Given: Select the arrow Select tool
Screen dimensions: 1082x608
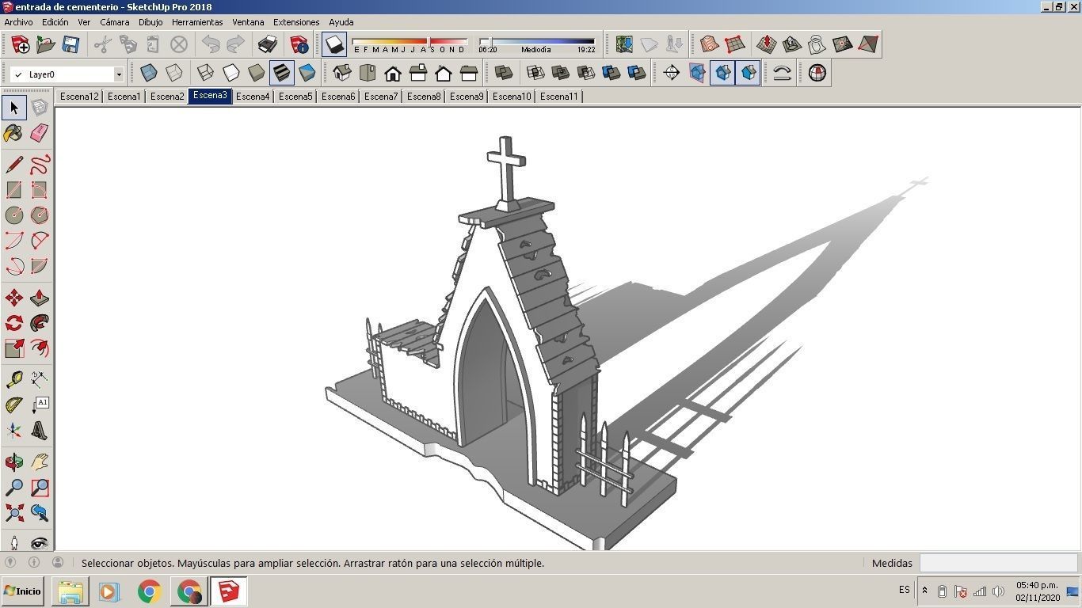Looking at the screenshot, I should point(14,108).
